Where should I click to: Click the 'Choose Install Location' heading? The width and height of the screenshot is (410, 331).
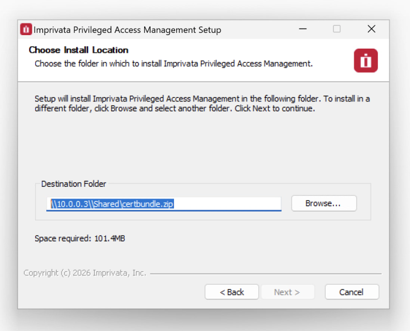pyautogui.click(x=78, y=50)
